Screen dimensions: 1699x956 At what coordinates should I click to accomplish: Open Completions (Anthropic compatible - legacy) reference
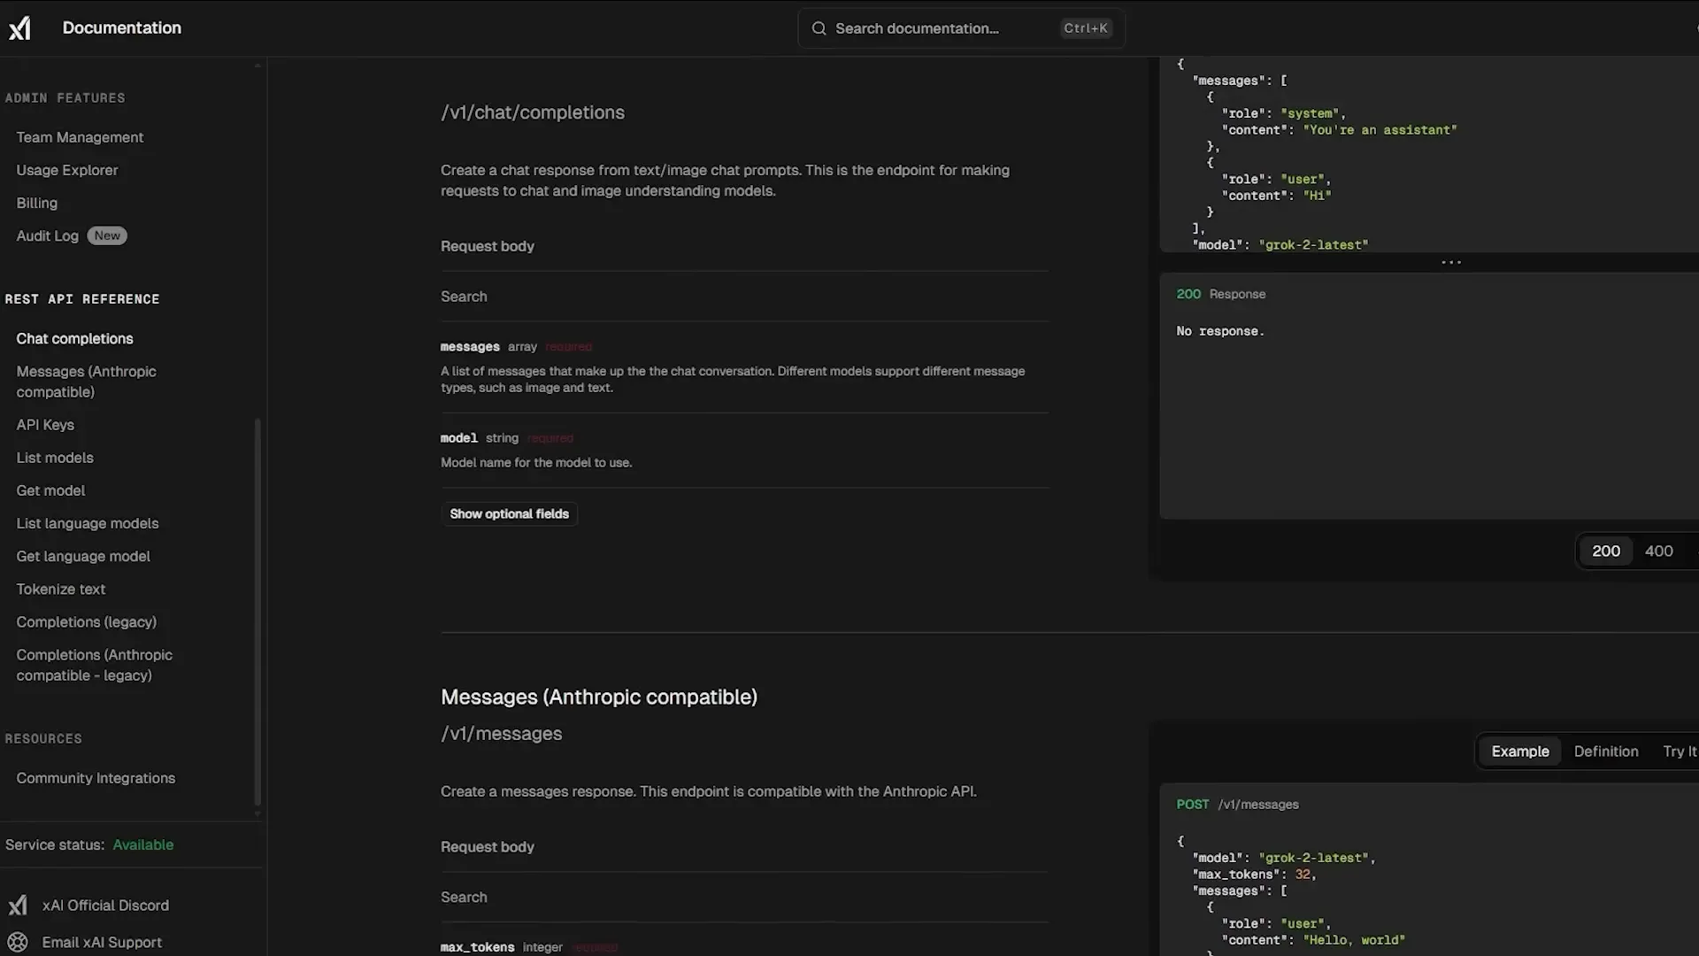pos(95,665)
